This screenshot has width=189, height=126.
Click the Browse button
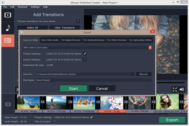[x=143, y=74]
